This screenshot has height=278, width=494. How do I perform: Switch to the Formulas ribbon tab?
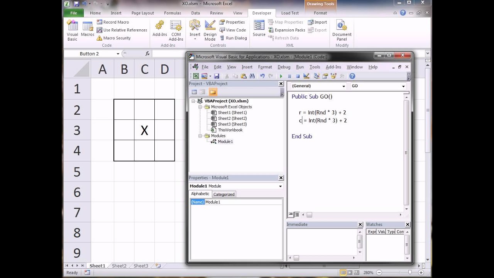173,13
